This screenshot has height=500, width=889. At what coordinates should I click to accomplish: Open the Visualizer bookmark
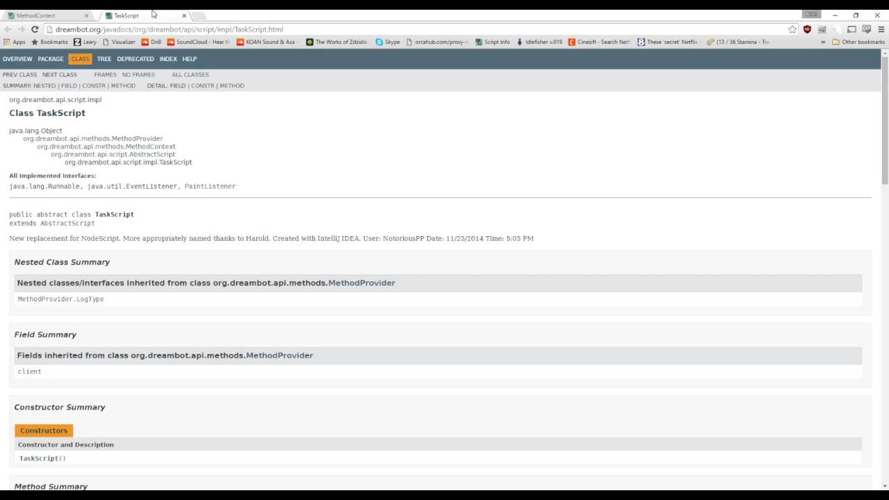click(119, 42)
